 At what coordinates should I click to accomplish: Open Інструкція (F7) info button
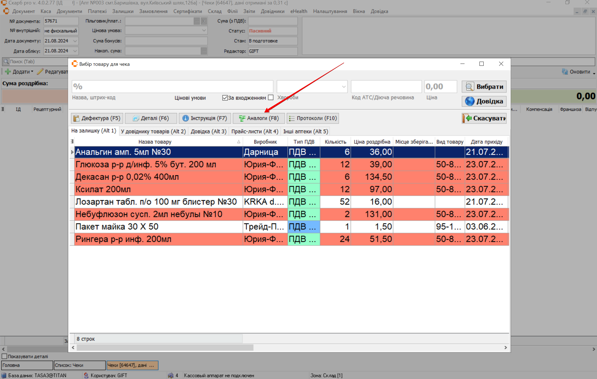tap(205, 118)
